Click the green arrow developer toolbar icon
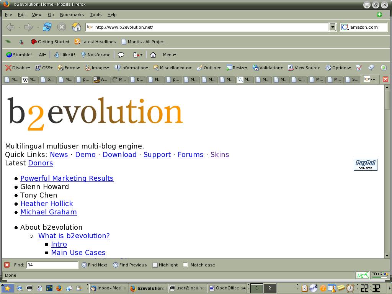Image resolution: width=392 pixels, height=294 pixels. 384,68
